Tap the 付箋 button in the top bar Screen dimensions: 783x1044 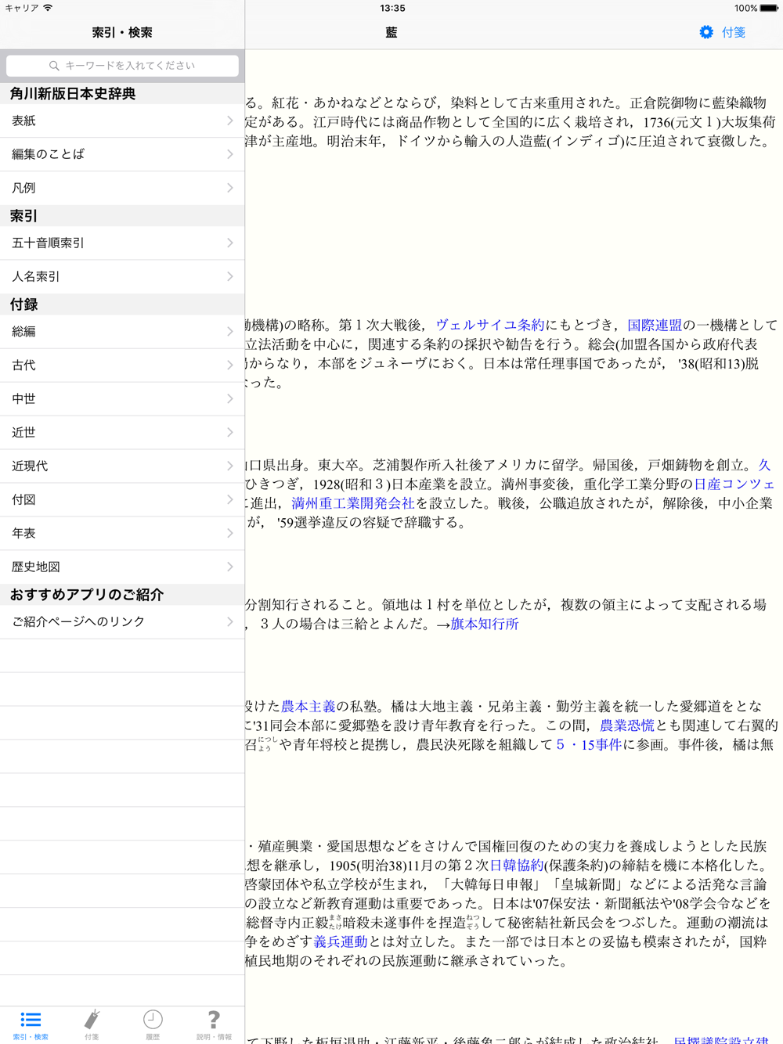tap(734, 32)
